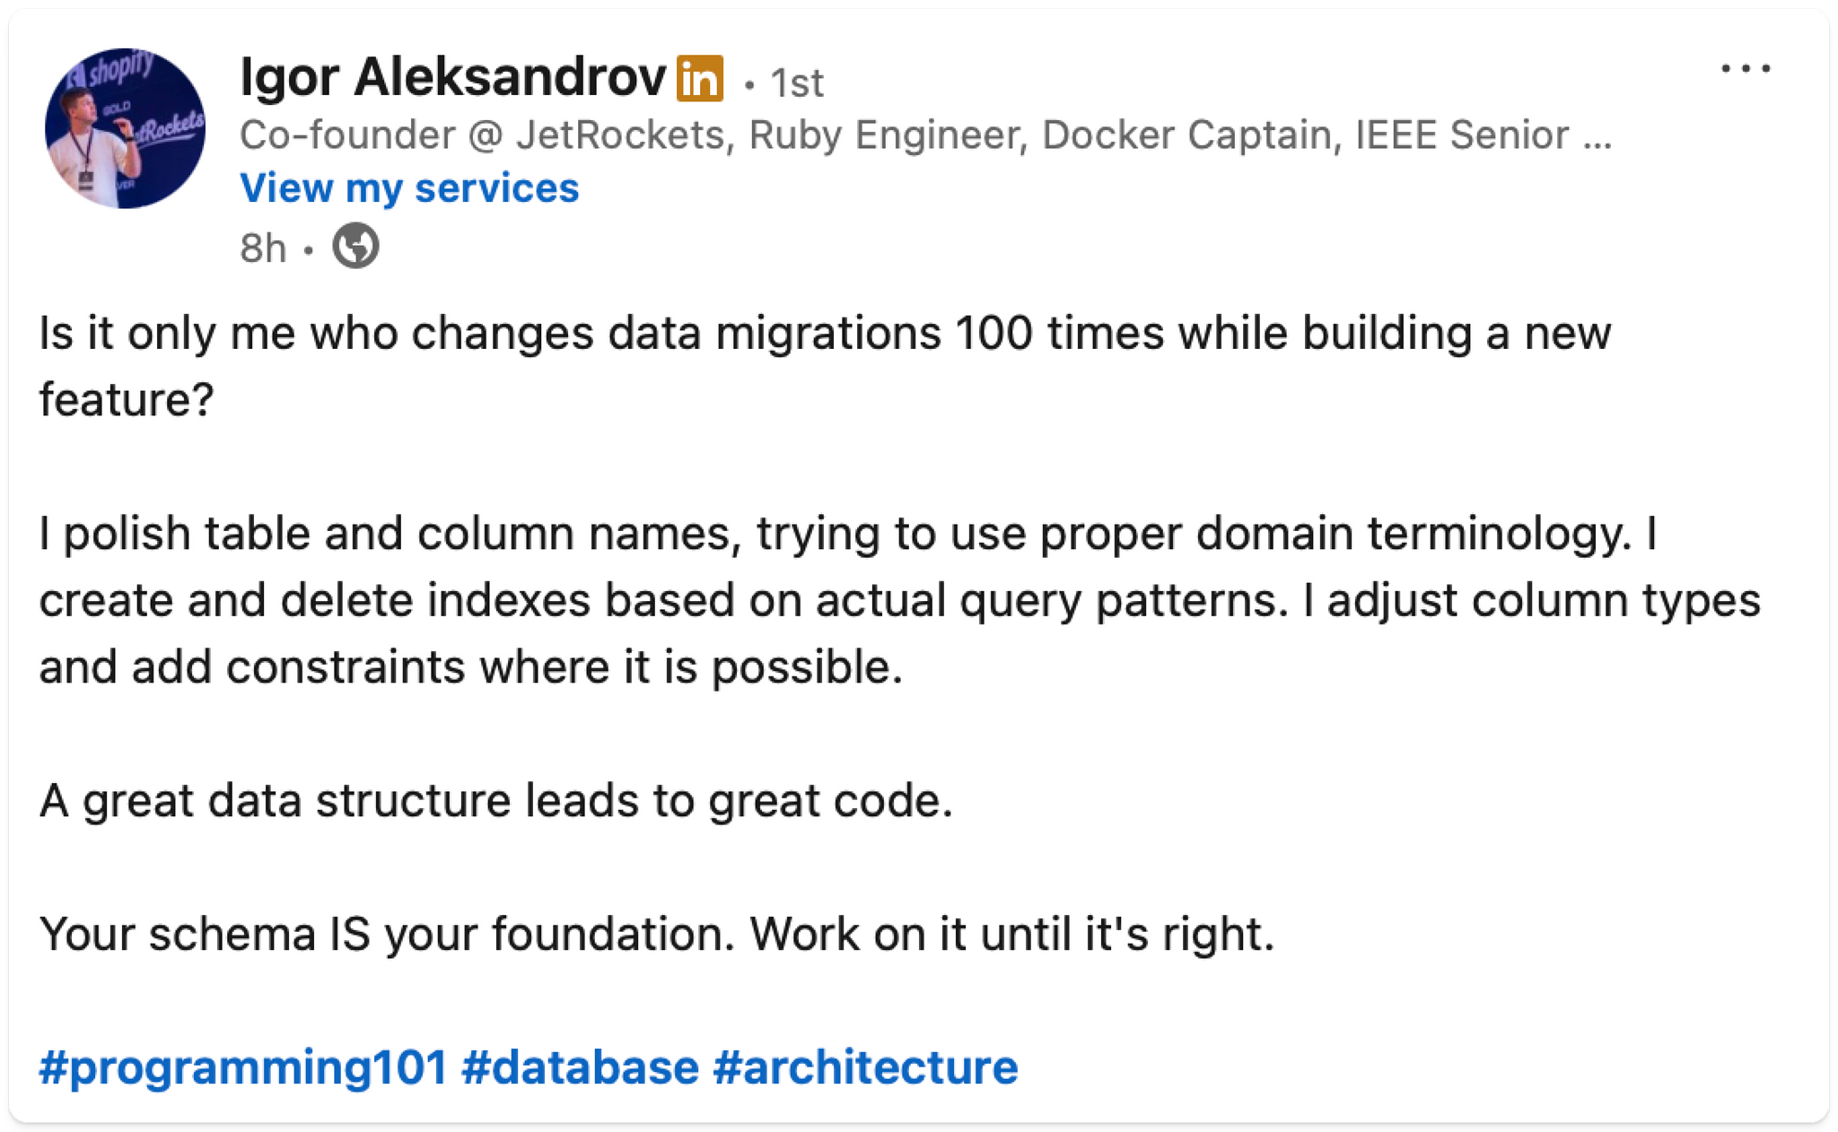
Task: Open Igor Aleksandrov's profile photo
Action: (x=125, y=128)
